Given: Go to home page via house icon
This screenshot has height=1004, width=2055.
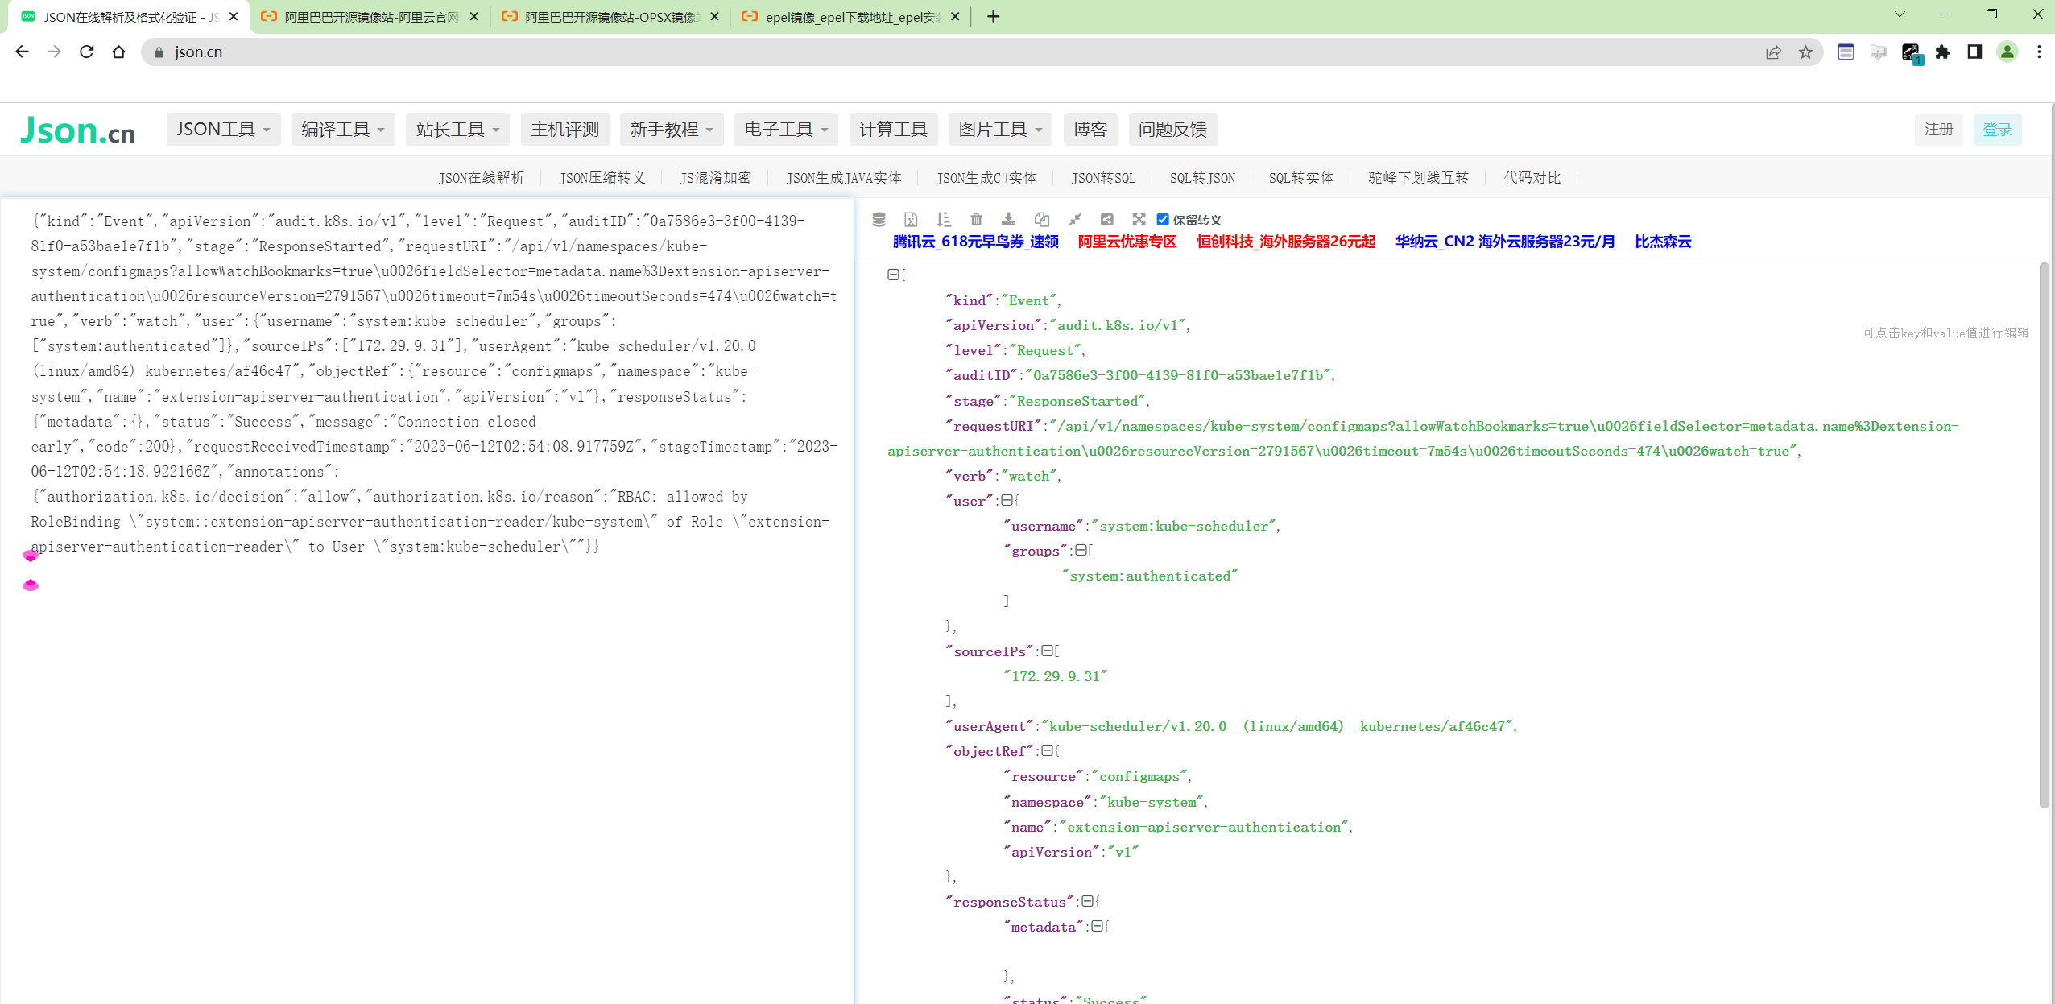Looking at the screenshot, I should [118, 52].
